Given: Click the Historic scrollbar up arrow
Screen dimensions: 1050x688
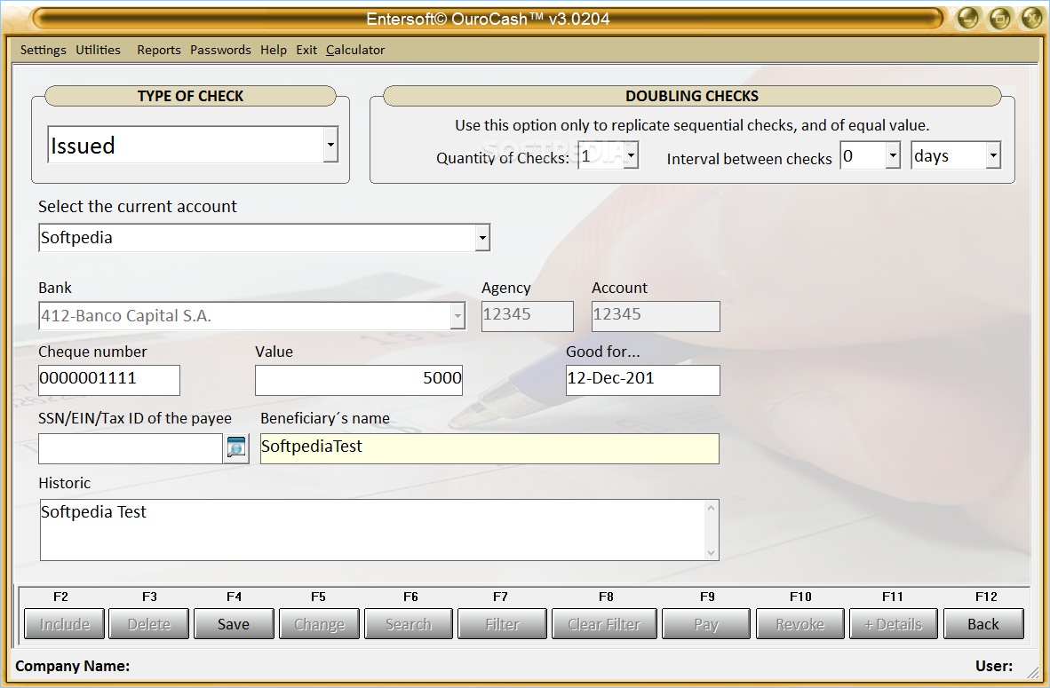Looking at the screenshot, I should [712, 508].
